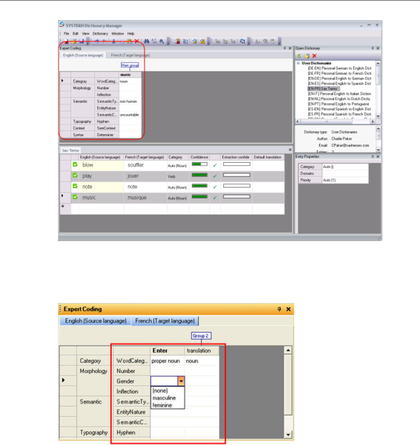Click the Confidence bar for play
The width and height of the screenshot is (420, 445).
(200, 175)
